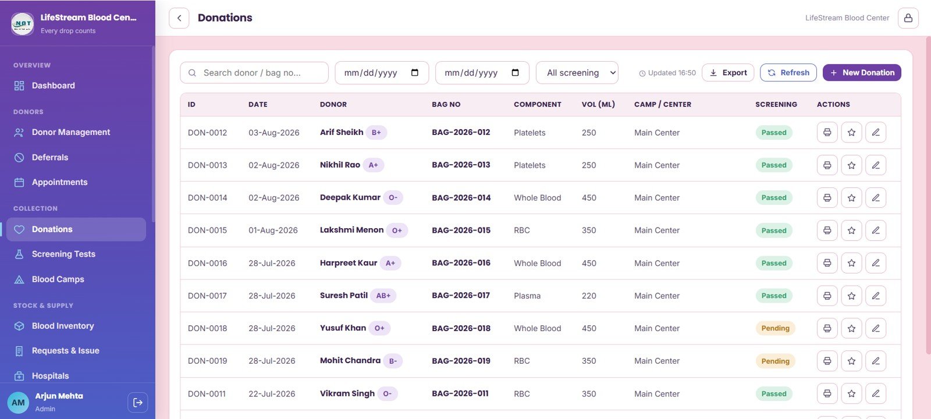The image size is (931, 419).
Task: Star the DON-0011 donation
Action: pyautogui.click(x=851, y=393)
